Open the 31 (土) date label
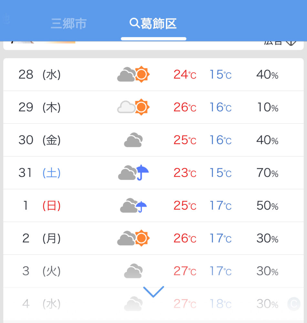 point(39,172)
